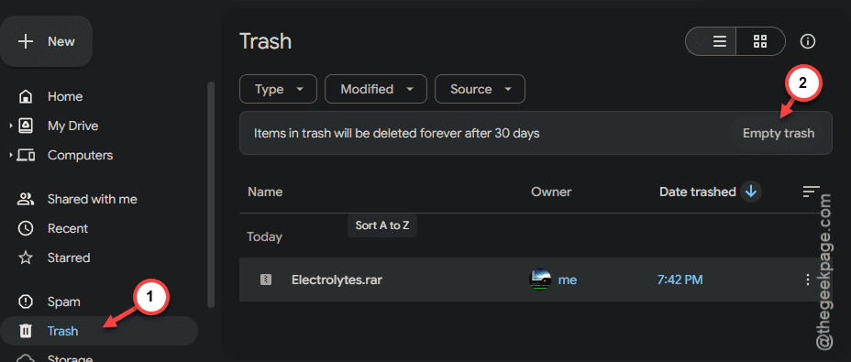Expand the My Drive tree arrow
The image size is (851, 362).
(10, 126)
